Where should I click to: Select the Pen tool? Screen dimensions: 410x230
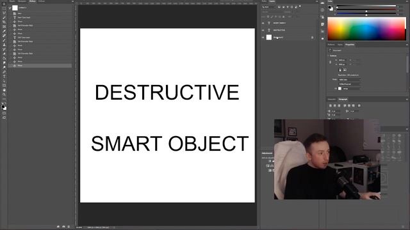4,72
